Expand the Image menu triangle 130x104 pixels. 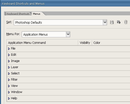(9, 61)
